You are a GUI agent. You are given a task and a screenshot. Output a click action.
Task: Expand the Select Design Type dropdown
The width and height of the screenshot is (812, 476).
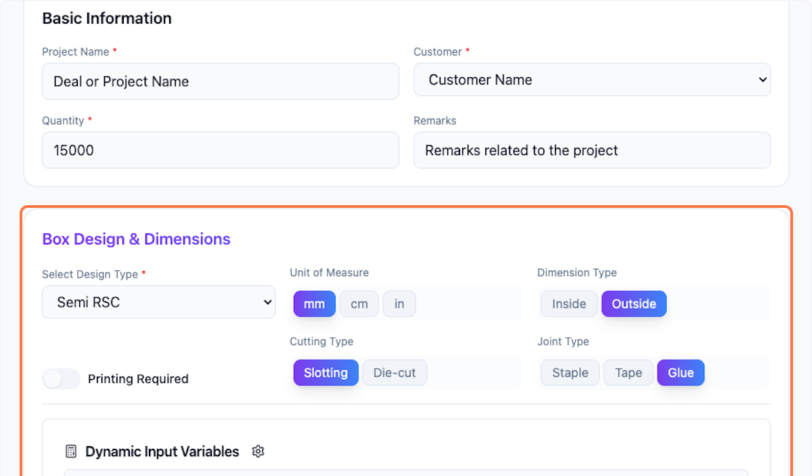tap(158, 302)
